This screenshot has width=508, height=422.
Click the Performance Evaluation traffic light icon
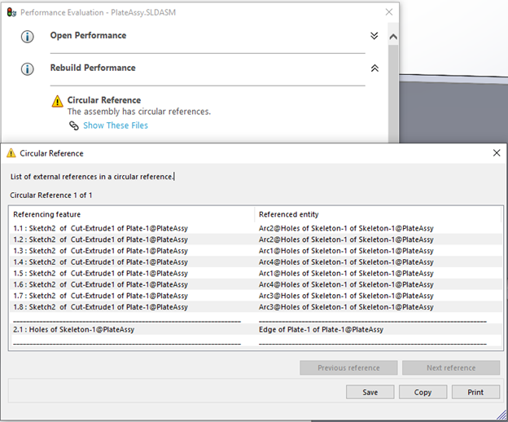(x=11, y=13)
